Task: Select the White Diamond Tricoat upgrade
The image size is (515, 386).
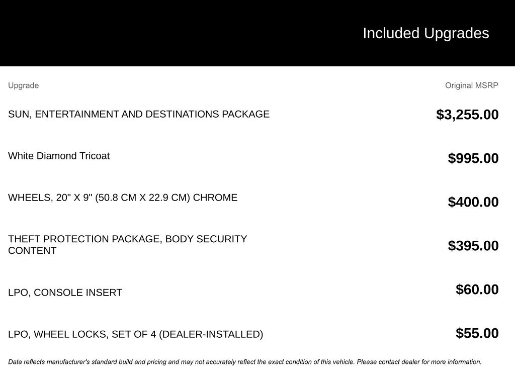Action: point(59,156)
